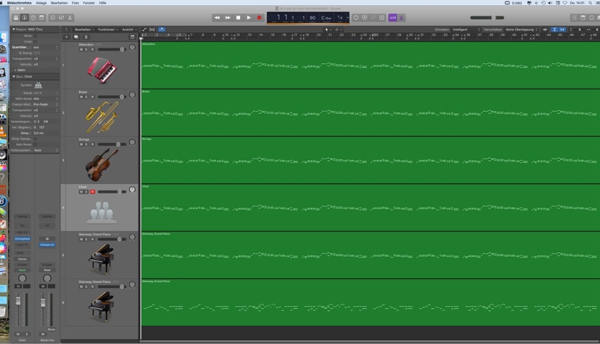Viewport: 600px width, 344px height.
Task: Toggle the purple Count-in button
Action: pos(393,18)
